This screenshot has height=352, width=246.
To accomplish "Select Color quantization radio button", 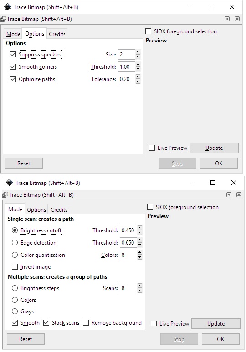I will [x=15, y=255].
